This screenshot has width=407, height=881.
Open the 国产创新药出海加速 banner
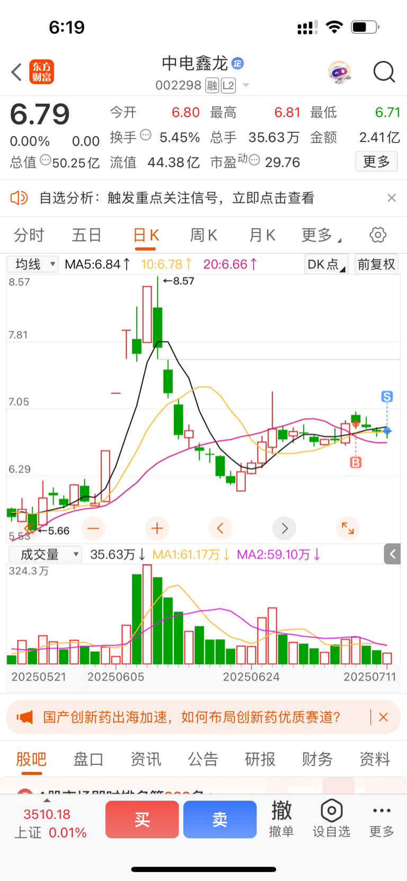[191, 717]
